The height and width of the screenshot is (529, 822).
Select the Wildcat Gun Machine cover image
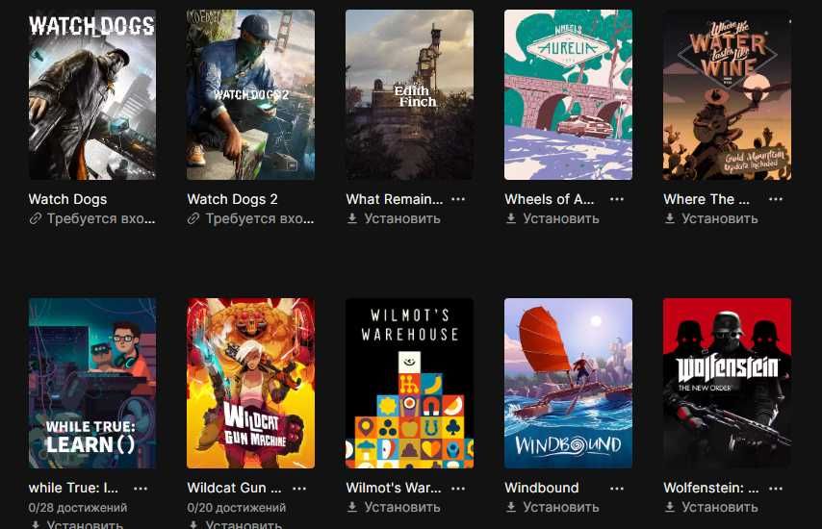point(250,384)
